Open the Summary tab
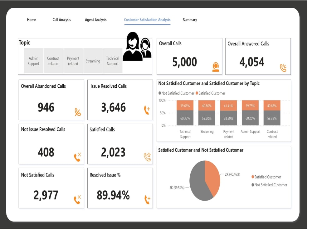Screen dimensions: 312x234 [190, 20]
